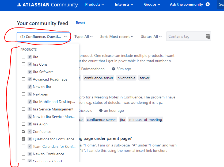Enable the Jira Software checkbox
The height and width of the screenshot is (167, 224).
[24, 72]
